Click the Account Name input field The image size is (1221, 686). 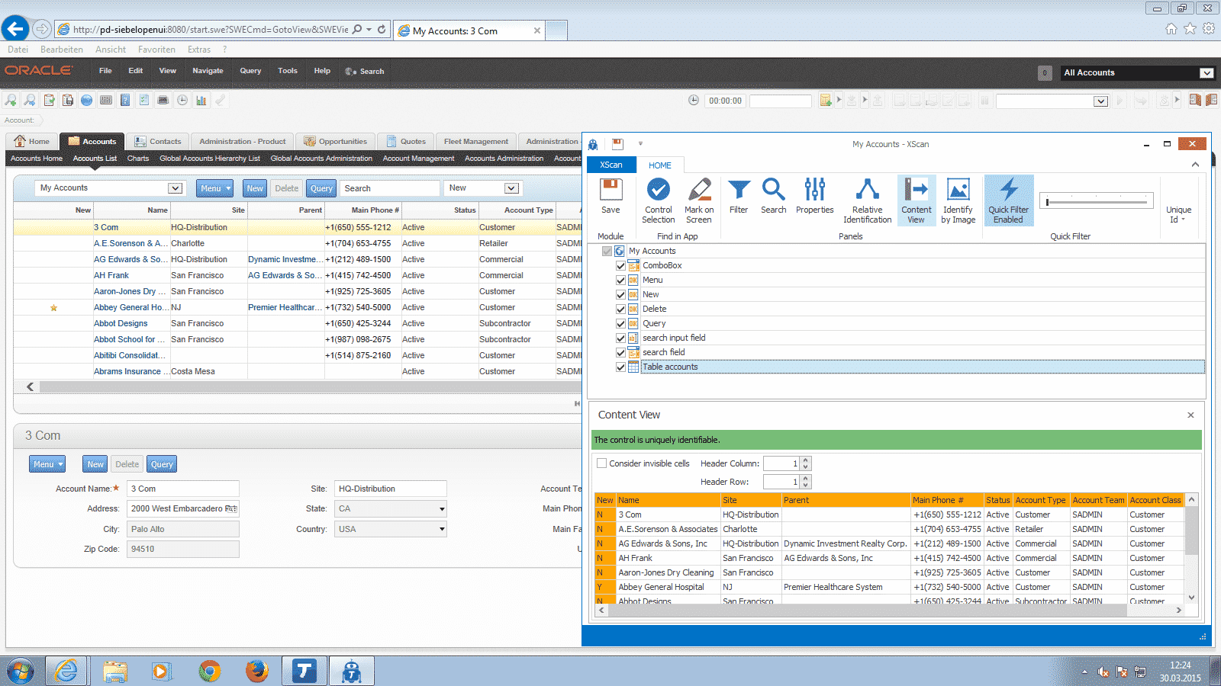183,489
